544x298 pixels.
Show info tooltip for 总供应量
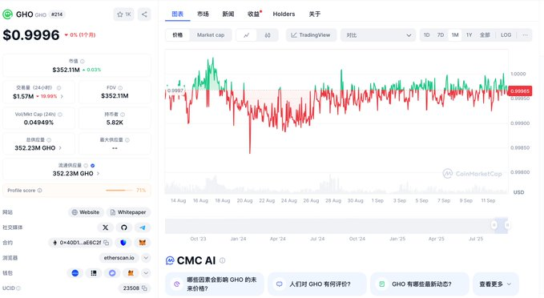49,140
